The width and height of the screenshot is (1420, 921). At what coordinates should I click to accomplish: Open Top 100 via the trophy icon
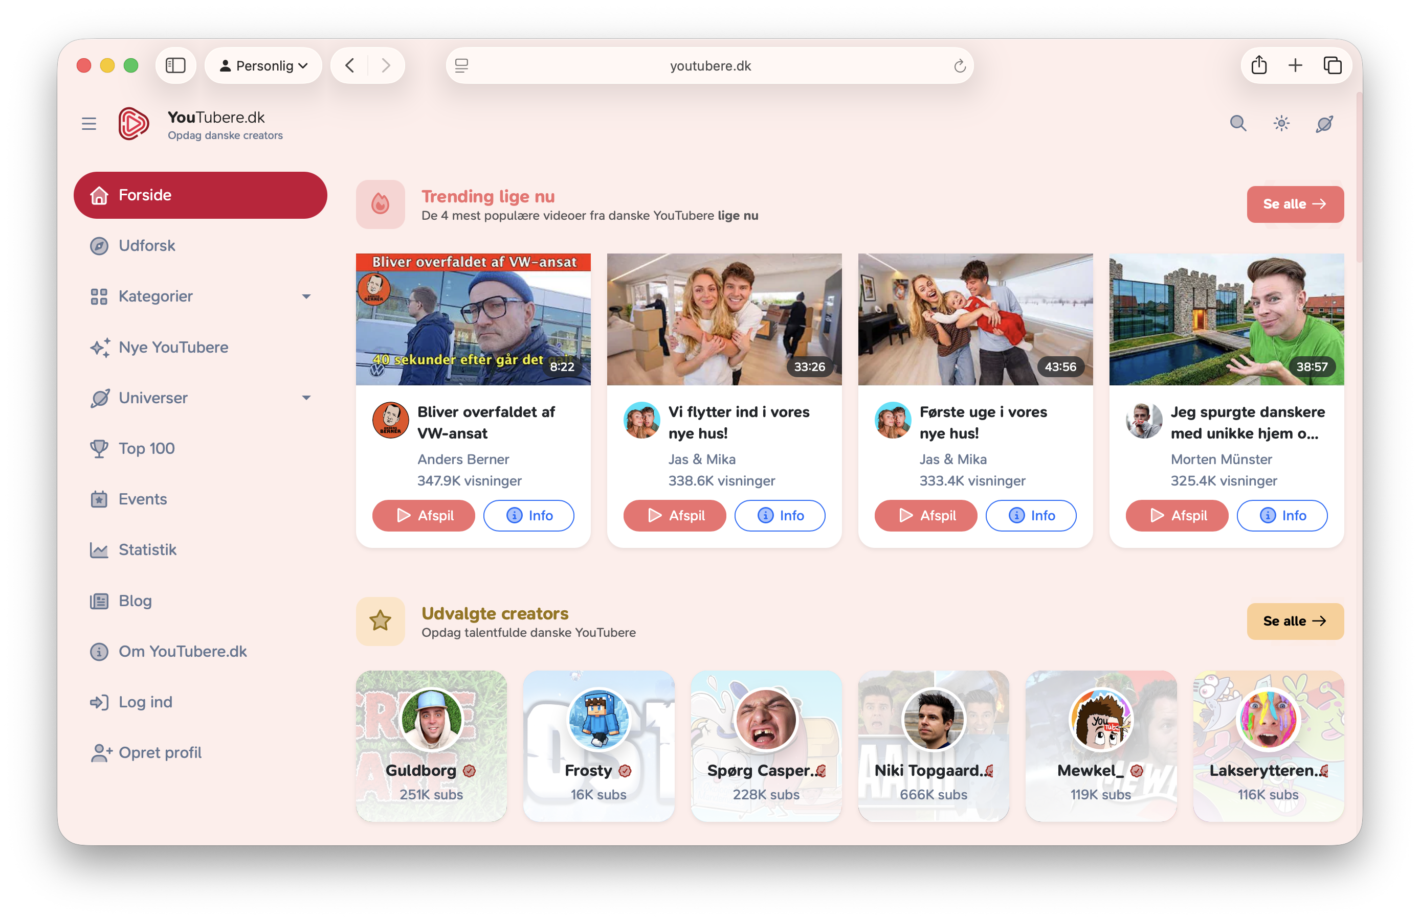pos(99,448)
